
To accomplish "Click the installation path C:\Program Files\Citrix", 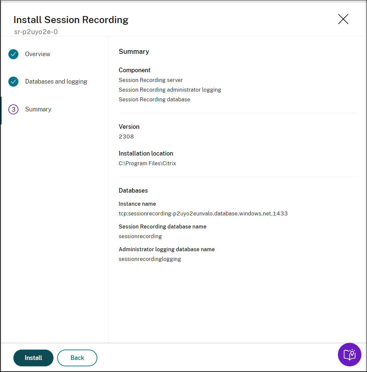I will [x=147, y=163].
